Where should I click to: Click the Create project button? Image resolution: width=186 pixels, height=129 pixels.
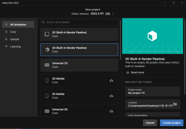172,123
